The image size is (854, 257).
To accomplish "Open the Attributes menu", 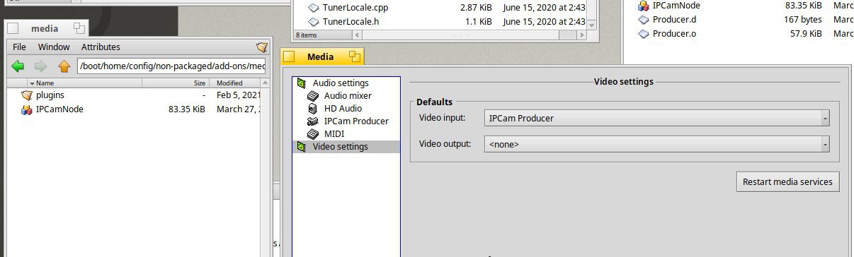I will tap(101, 47).
